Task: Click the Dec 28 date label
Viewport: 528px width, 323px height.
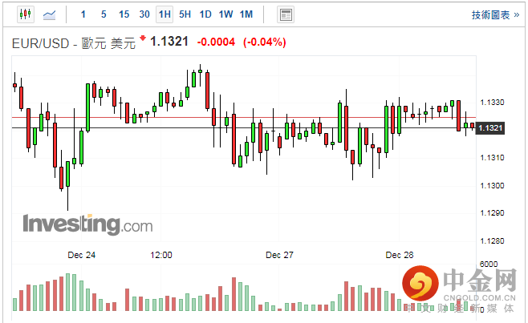Action: (x=400, y=255)
